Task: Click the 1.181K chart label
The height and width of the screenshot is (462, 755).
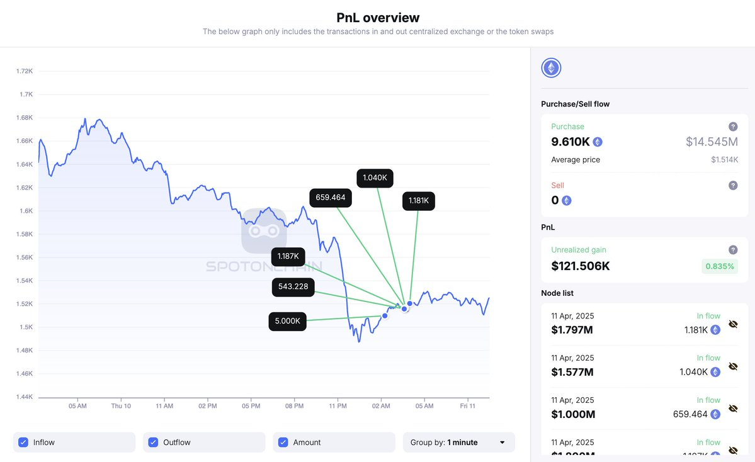Action: (x=419, y=201)
